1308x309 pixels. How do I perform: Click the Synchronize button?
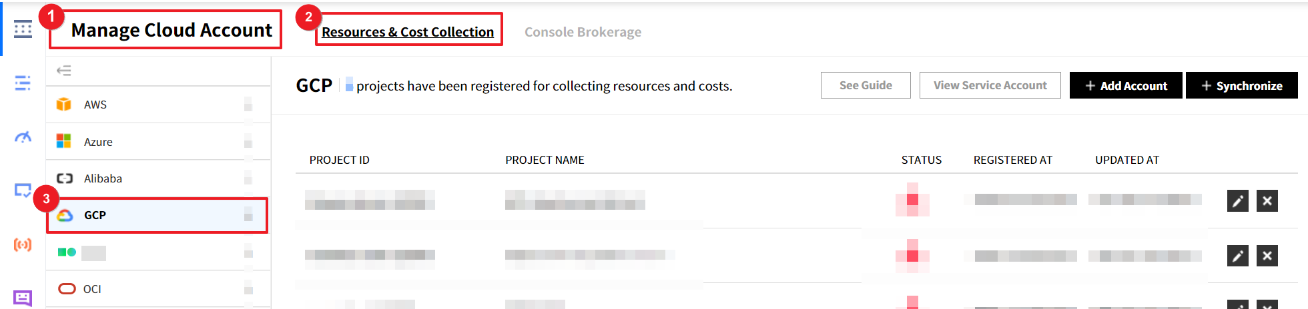1241,85
